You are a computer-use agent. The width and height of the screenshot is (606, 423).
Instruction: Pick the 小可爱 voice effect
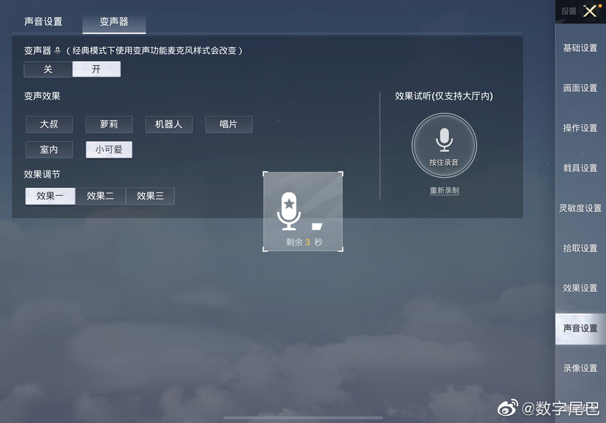tap(109, 149)
